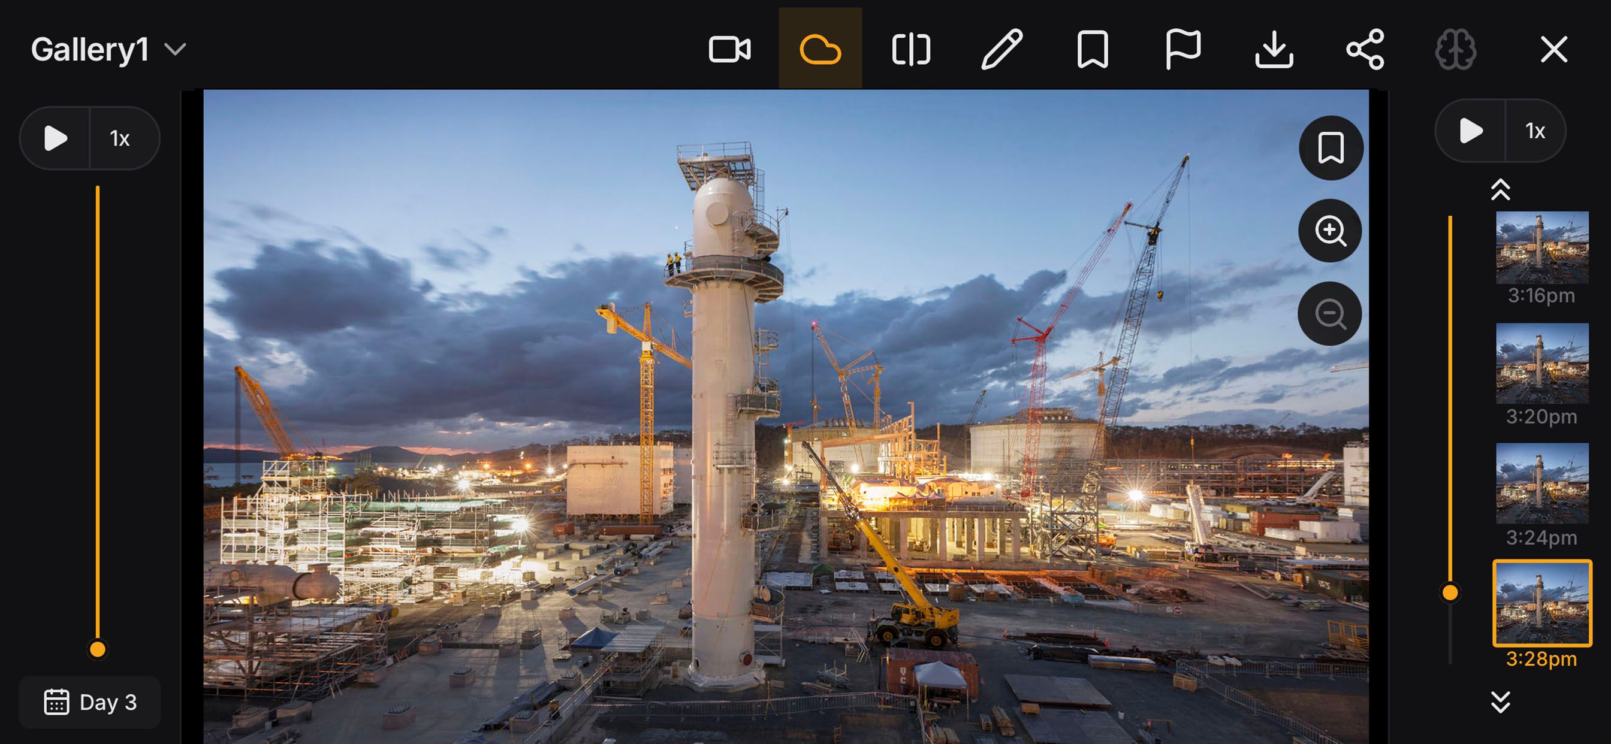Click the 3:28pm time label
1611x744 pixels.
(1541, 658)
